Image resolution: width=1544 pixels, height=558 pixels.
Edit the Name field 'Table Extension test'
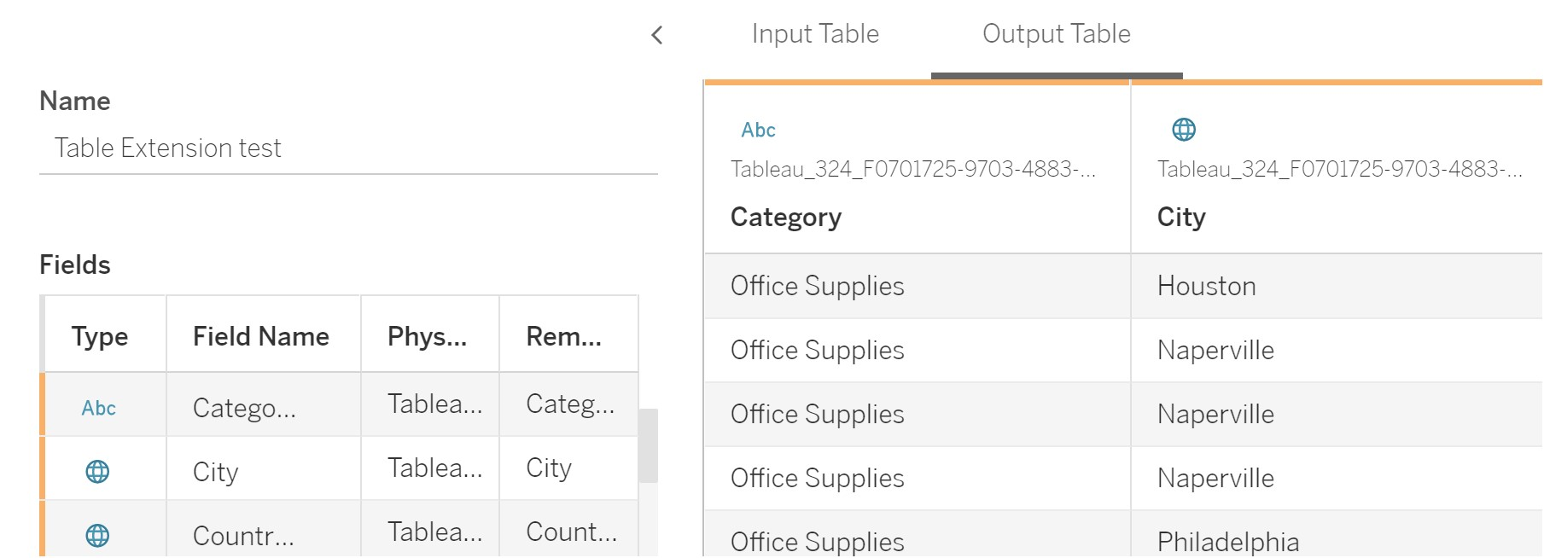[348, 148]
